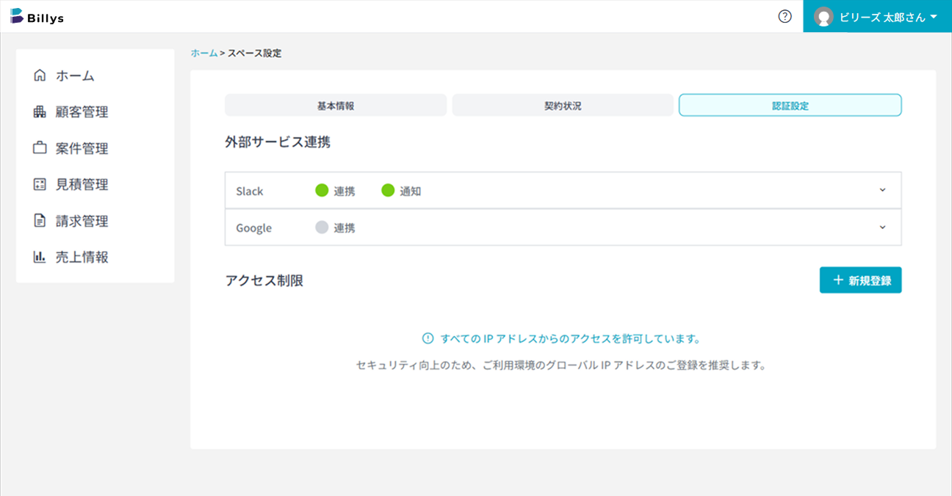Click the user avatar icon
The image size is (952, 496).
823,17
